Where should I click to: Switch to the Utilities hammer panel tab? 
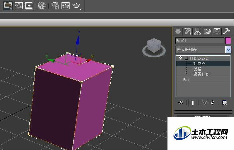[x=226, y=31]
